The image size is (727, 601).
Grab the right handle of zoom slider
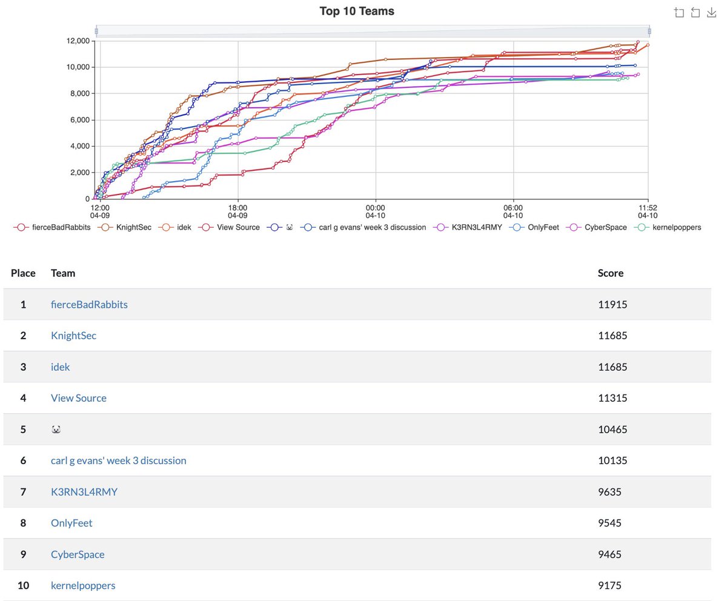pos(649,31)
